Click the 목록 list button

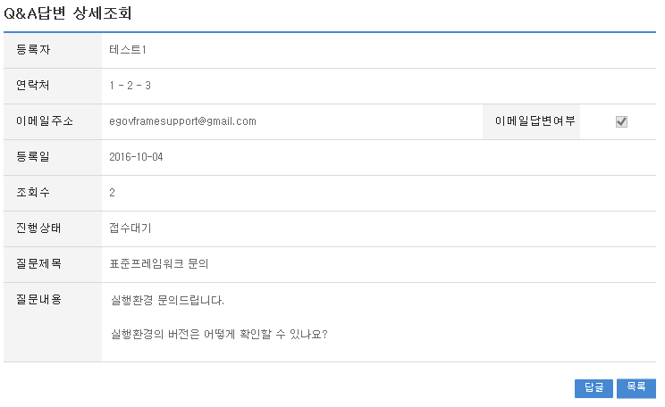pyautogui.click(x=636, y=387)
